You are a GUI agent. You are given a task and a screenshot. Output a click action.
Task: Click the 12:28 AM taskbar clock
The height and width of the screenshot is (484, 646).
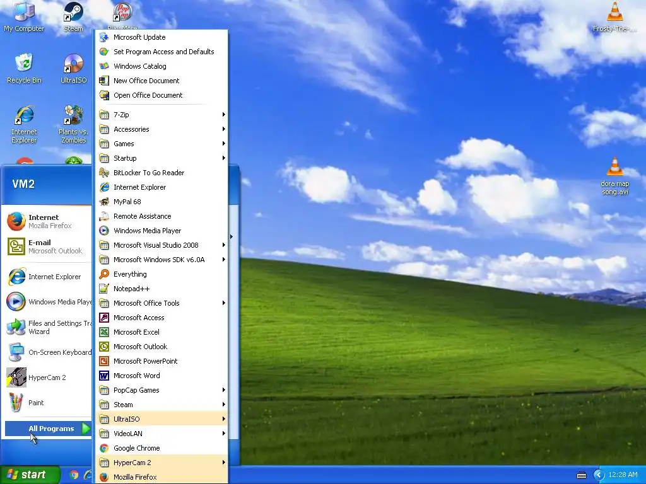click(x=623, y=475)
